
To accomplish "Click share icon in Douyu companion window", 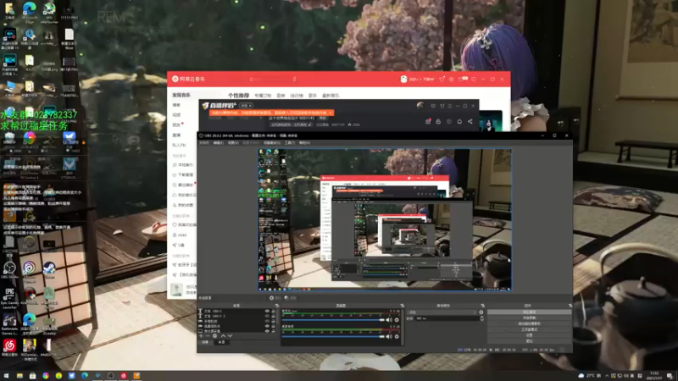I will pyautogui.click(x=470, y=121).
